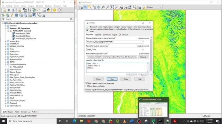
Task: Open the simple Python editor icon
Action: [x=44, y=10]
